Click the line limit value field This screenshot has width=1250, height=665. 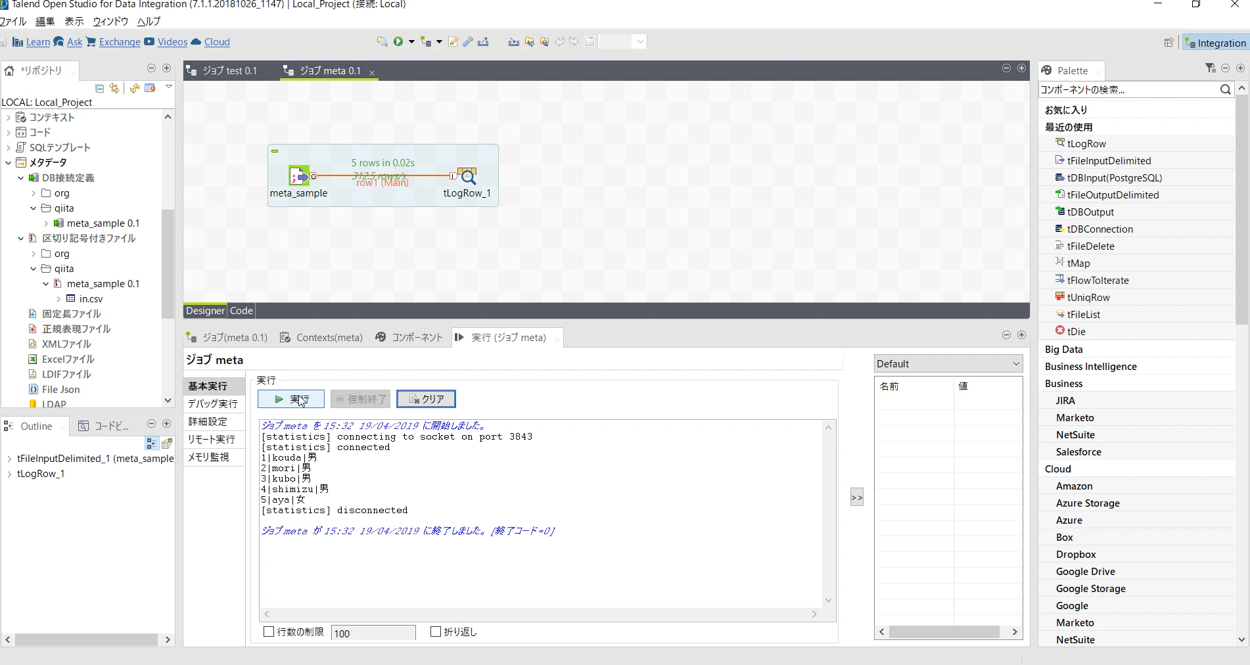click(373, 633)
